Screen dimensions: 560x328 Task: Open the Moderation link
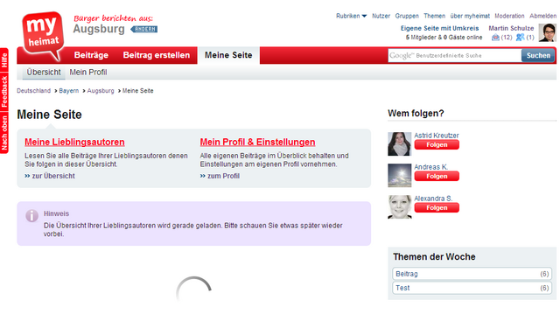click(x=509, y=16)
